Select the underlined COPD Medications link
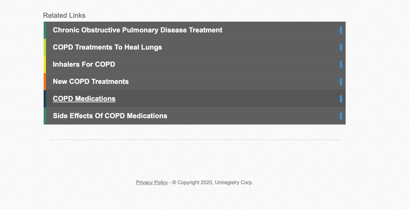Image resolution: width=409 pixels, height=209 pixels. [x=84, y=99]
